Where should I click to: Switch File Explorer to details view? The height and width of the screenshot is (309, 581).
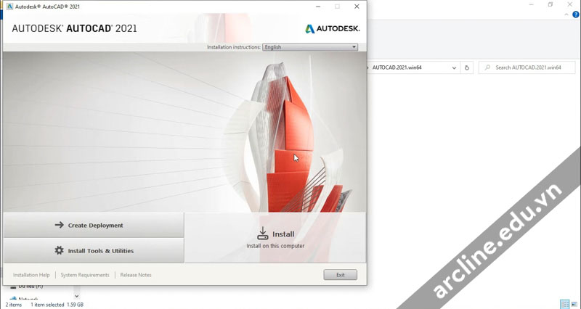(564, 304)
